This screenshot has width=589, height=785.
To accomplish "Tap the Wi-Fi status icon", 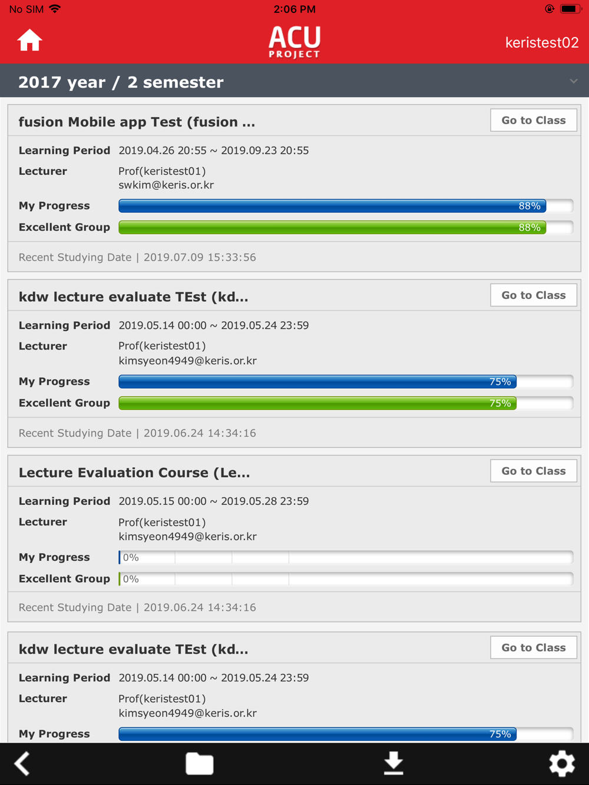I will [55, 9].
